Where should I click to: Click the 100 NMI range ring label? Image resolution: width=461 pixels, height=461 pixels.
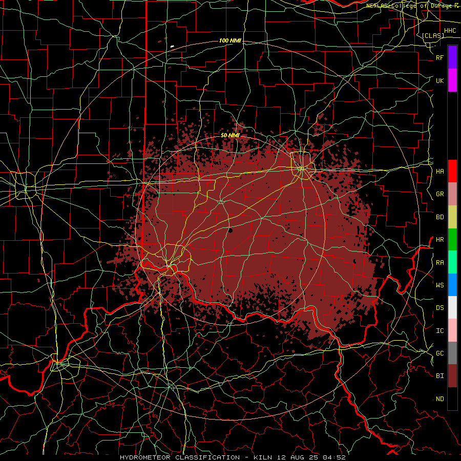230,40
